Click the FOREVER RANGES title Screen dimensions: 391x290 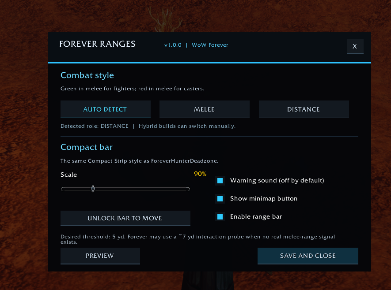tap(98, 44)
